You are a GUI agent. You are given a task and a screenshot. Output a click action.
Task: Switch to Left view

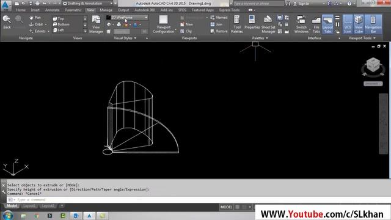59,30
